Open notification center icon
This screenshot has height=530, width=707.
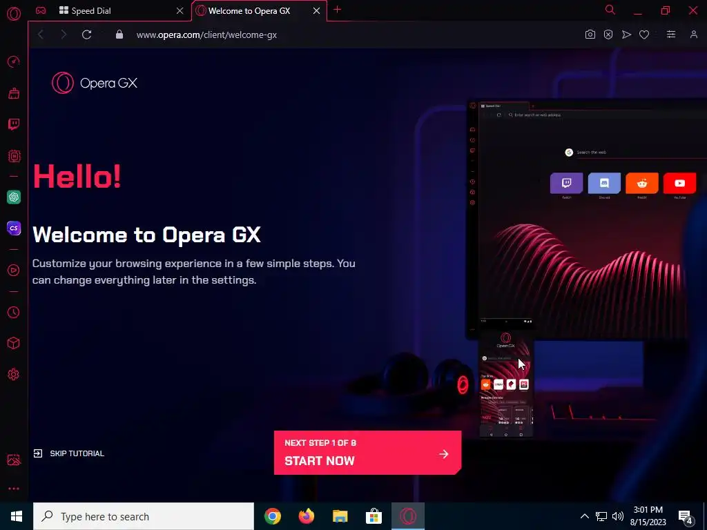pos(686,516)
